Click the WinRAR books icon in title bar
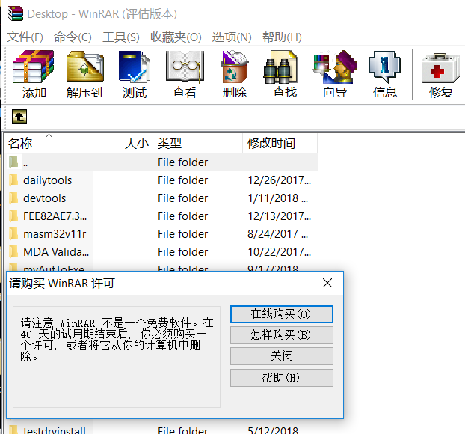Screen dimensions: 465x434 [16, 13]
